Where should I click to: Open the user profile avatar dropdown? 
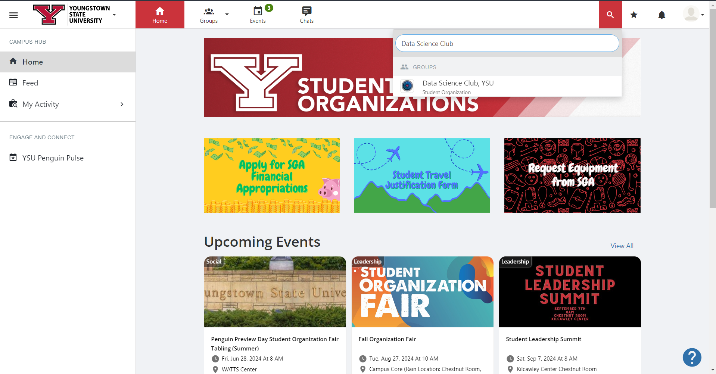[693, 15]
